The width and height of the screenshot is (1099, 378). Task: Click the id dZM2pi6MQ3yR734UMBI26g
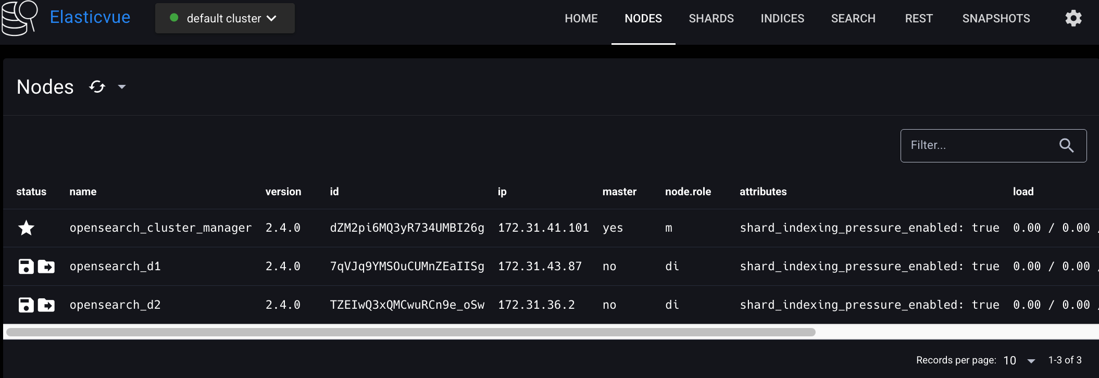407,228
